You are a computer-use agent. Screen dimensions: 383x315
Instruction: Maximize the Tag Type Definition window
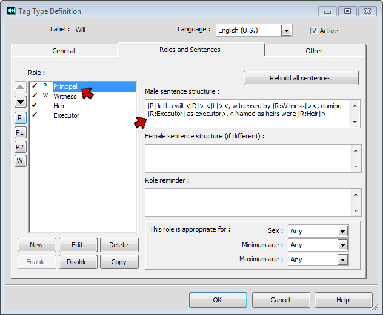click(x=347, y=11)
